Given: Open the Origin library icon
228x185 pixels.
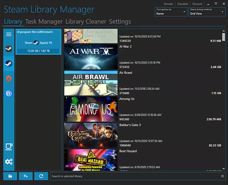Looking at the screenshot, I should click(x=9, y=78).
